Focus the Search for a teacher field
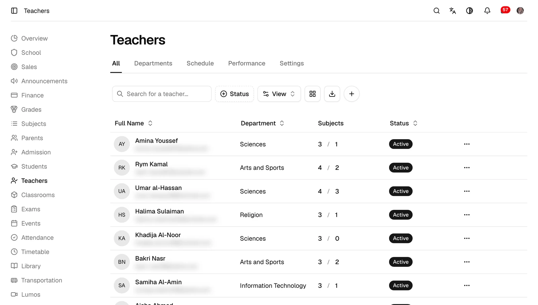This screenshot has height=305, width=538. tap(162, 94)
